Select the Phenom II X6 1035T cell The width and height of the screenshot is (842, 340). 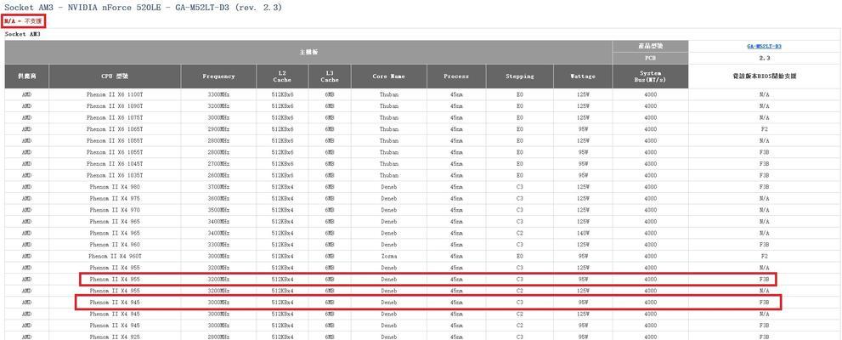(x=115, y=175)
